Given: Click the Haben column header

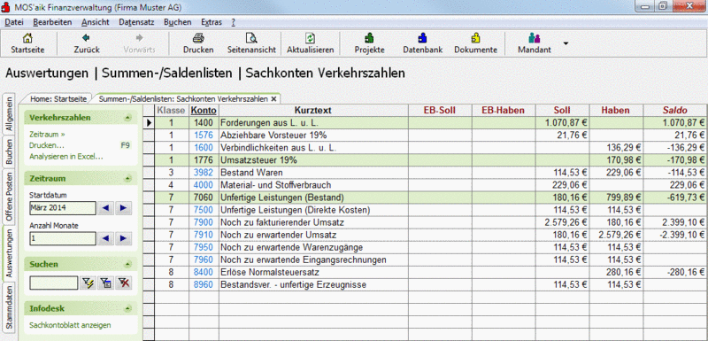Looking at the screenshot, I should pyautogui.click(x=615, y=110).
